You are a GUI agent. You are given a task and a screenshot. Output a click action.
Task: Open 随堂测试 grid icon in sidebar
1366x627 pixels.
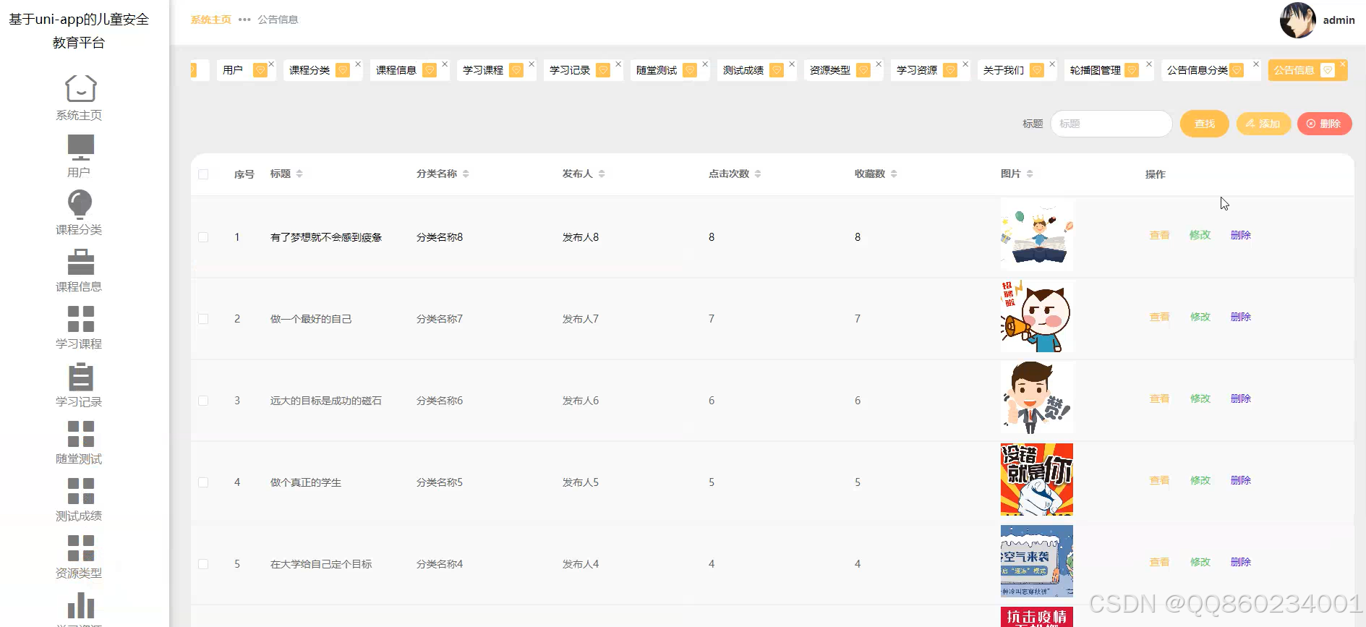click(x=80, y=434)
